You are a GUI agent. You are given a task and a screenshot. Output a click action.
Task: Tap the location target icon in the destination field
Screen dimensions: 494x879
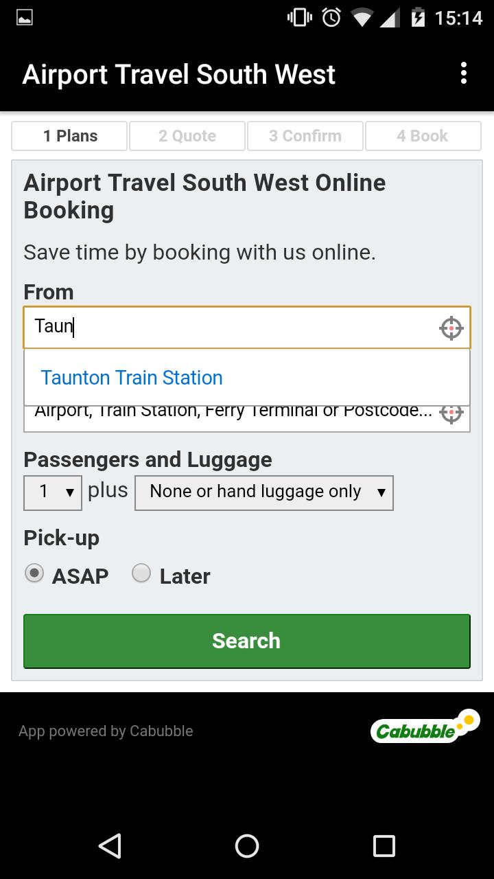click(x=451, y=413)
